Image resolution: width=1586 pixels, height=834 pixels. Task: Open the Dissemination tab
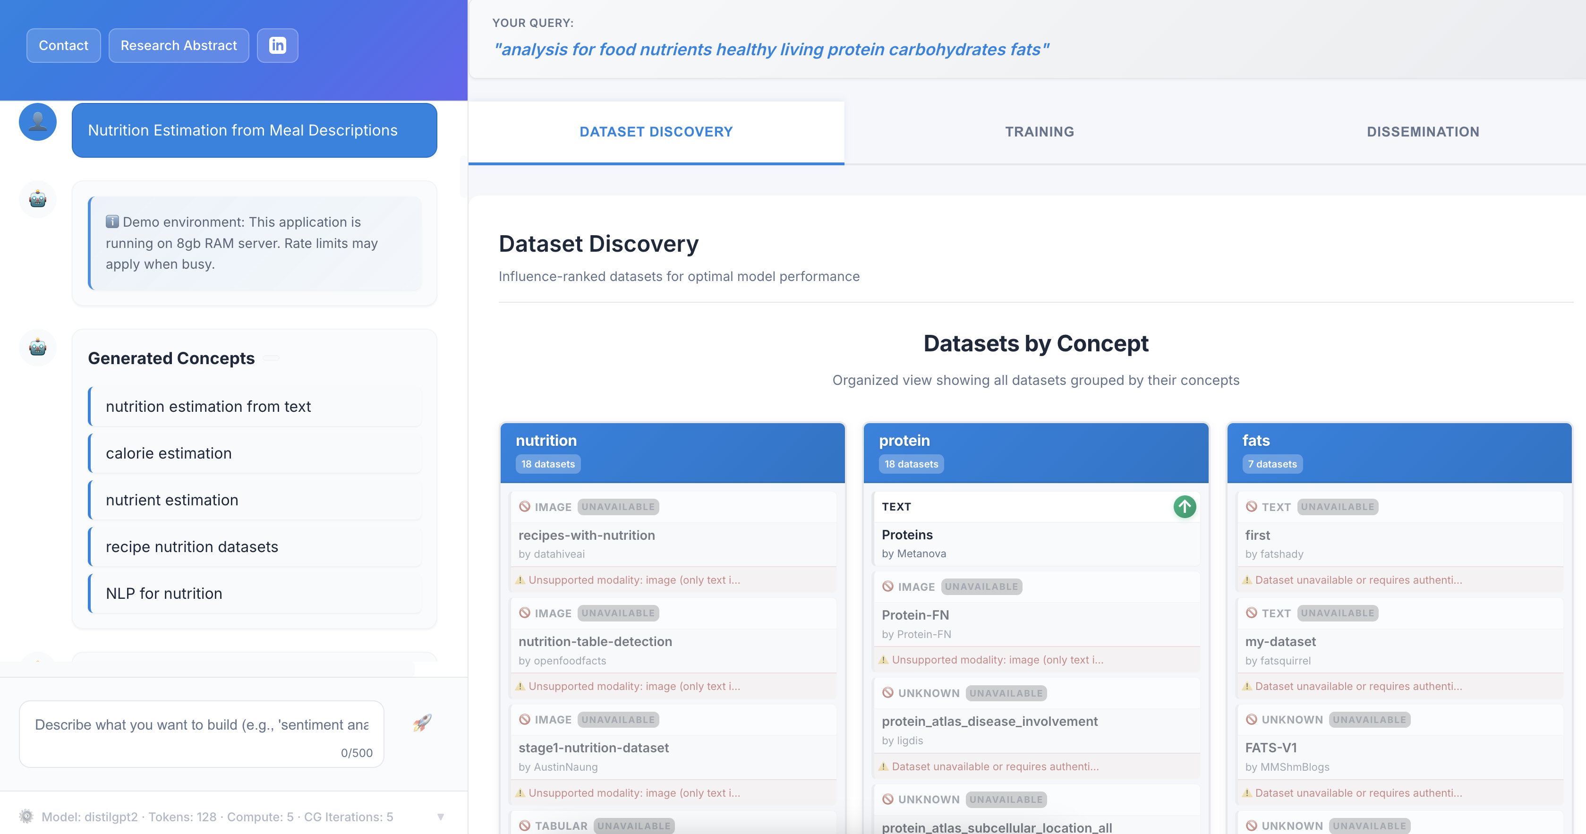click(1422, 132)
